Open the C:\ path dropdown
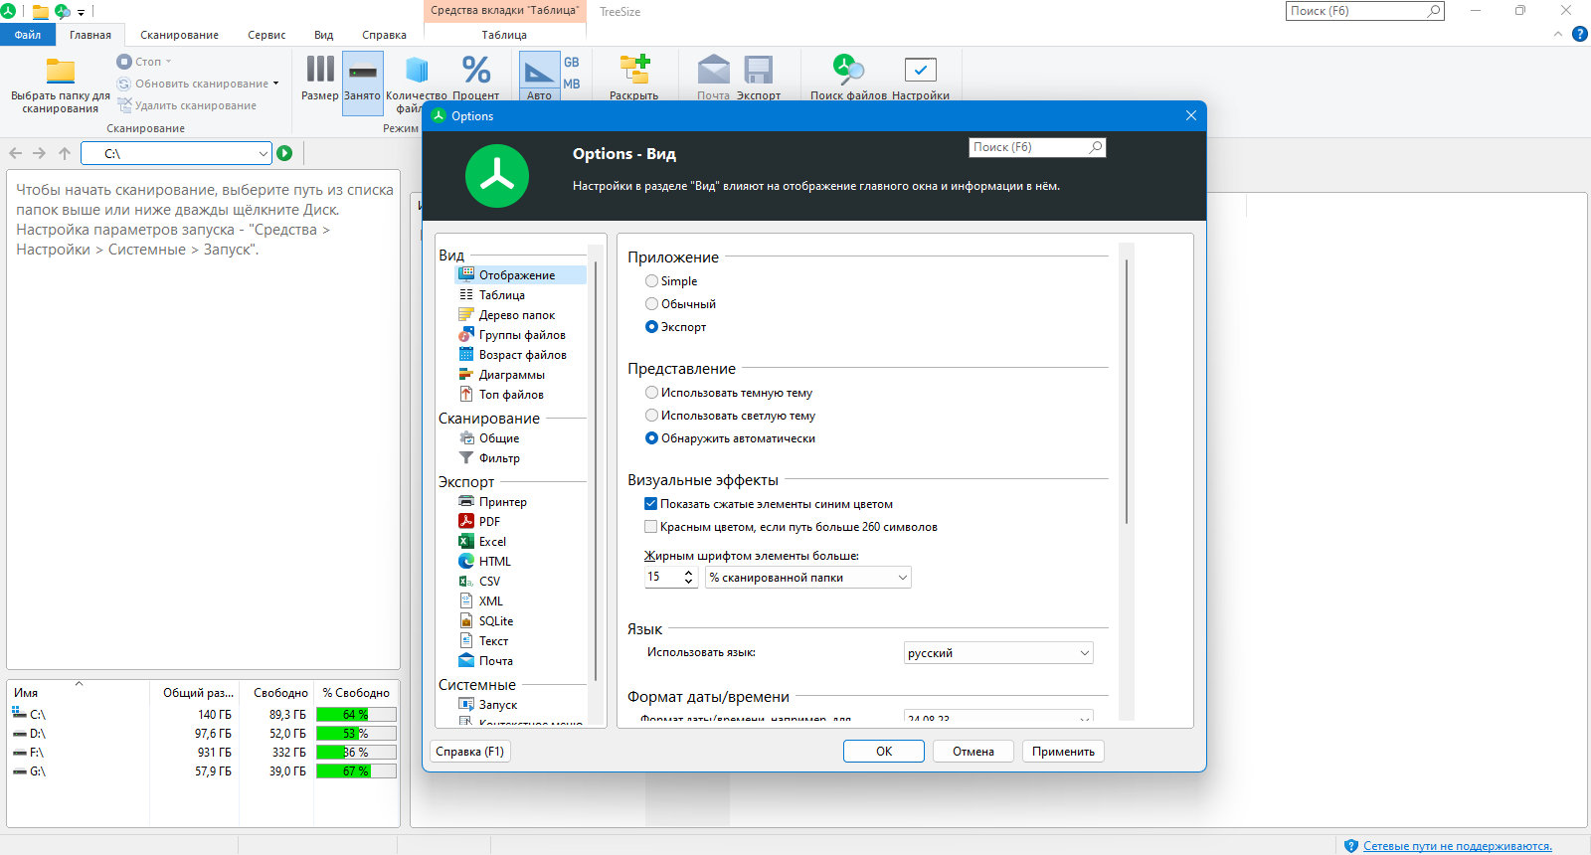Image resolution: width=1591 pixels, height=855 pixels. 264,153
